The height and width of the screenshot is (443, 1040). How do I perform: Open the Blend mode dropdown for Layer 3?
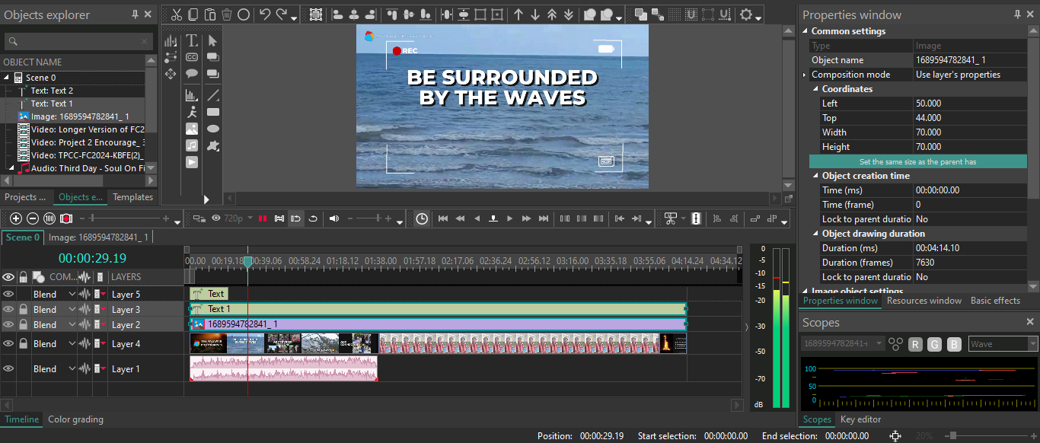point(72,310)
